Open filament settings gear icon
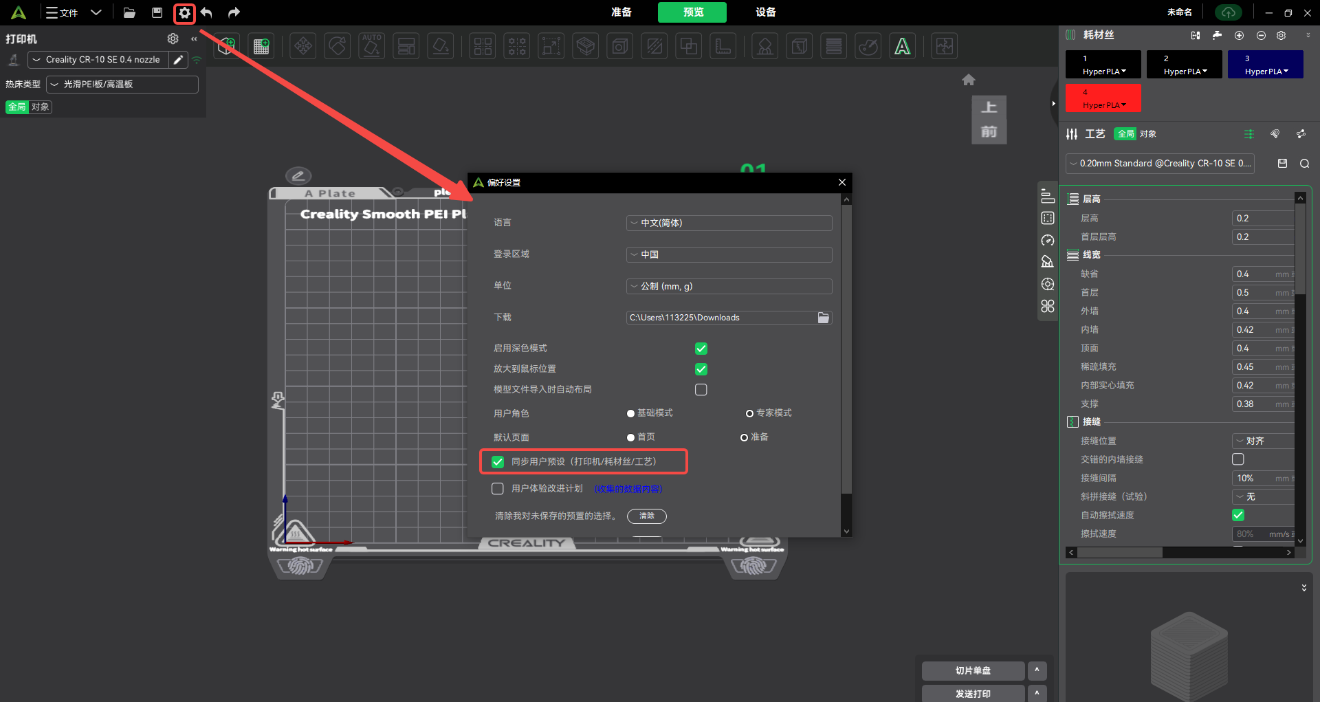 click(x=1281, y=35)
